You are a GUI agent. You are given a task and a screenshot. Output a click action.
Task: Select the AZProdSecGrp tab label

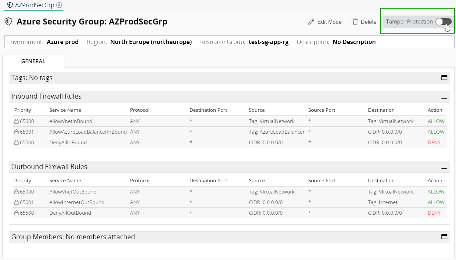(x=35, y=5)
